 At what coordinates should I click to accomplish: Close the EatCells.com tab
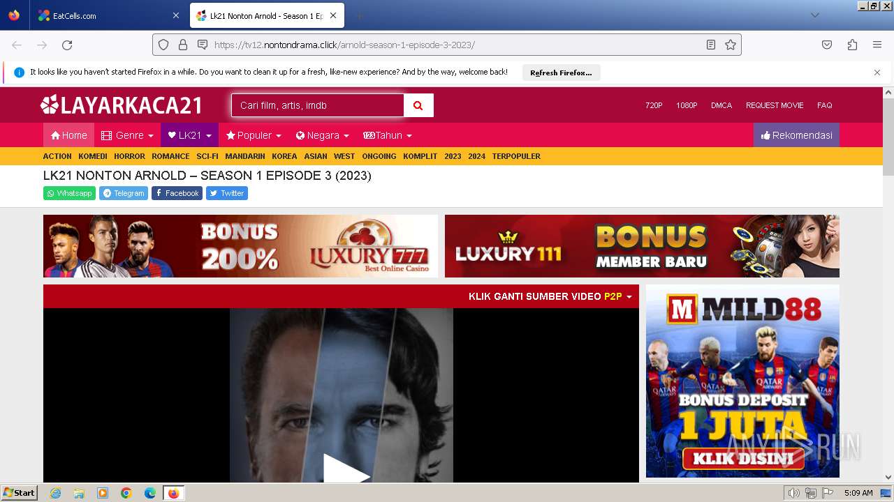[x=175, y=15]
